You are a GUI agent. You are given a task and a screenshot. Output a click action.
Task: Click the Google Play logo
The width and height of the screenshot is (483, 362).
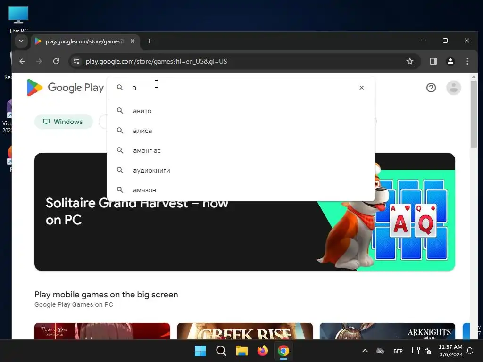65,88
